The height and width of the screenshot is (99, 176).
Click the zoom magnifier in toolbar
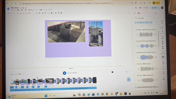tap(26, 13)
